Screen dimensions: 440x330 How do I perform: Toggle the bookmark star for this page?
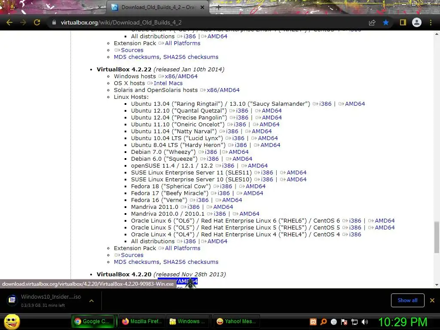click(x=386, y=22)
